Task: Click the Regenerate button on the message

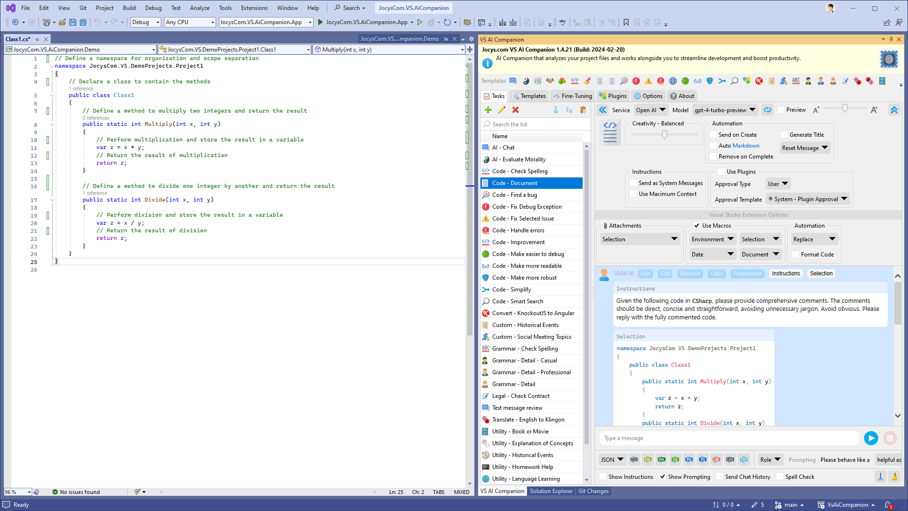Action: [747, 273]
